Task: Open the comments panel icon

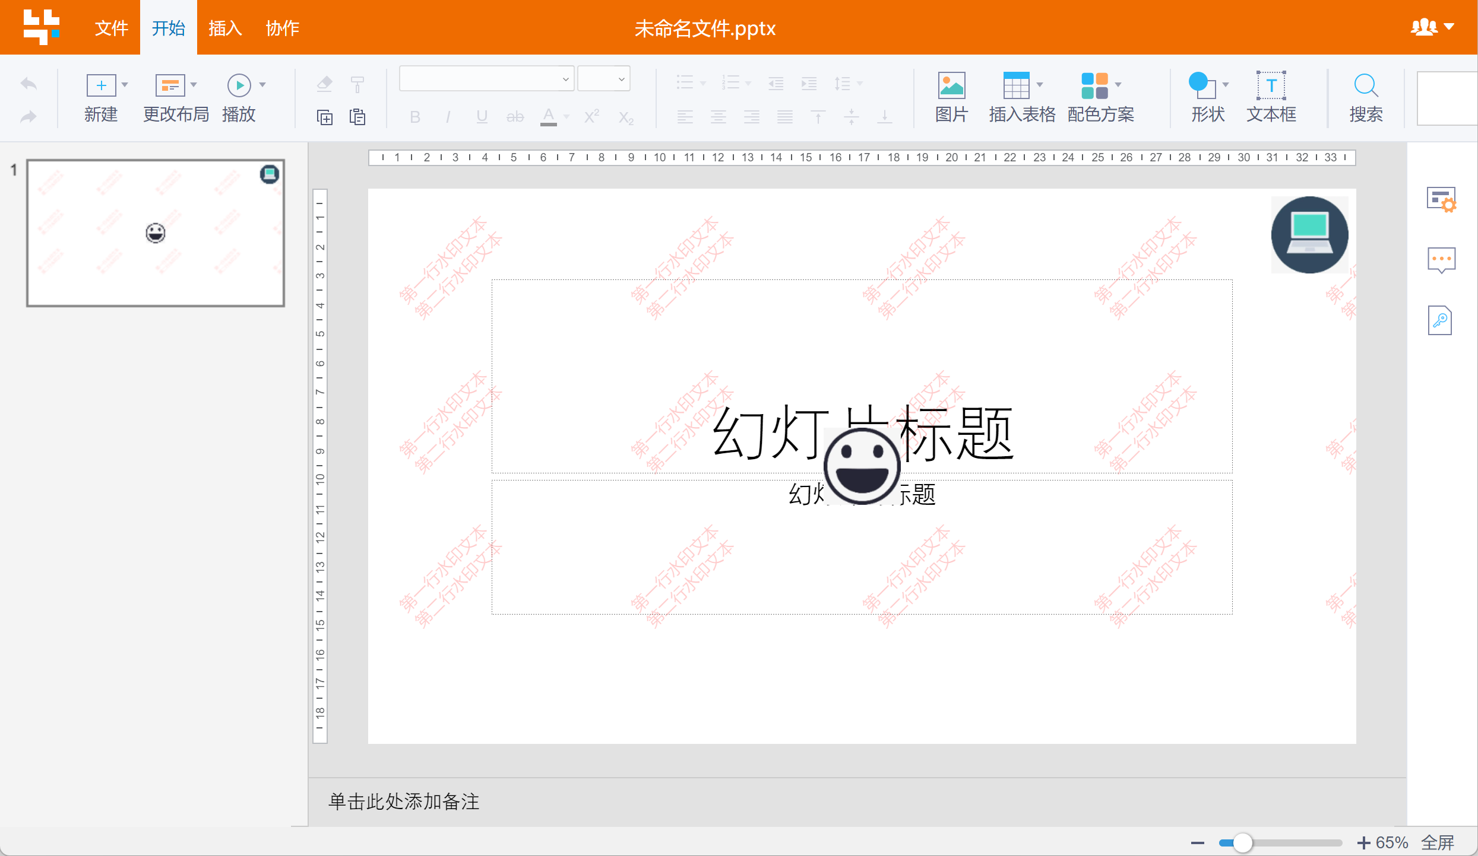Action: [1441, 260]
